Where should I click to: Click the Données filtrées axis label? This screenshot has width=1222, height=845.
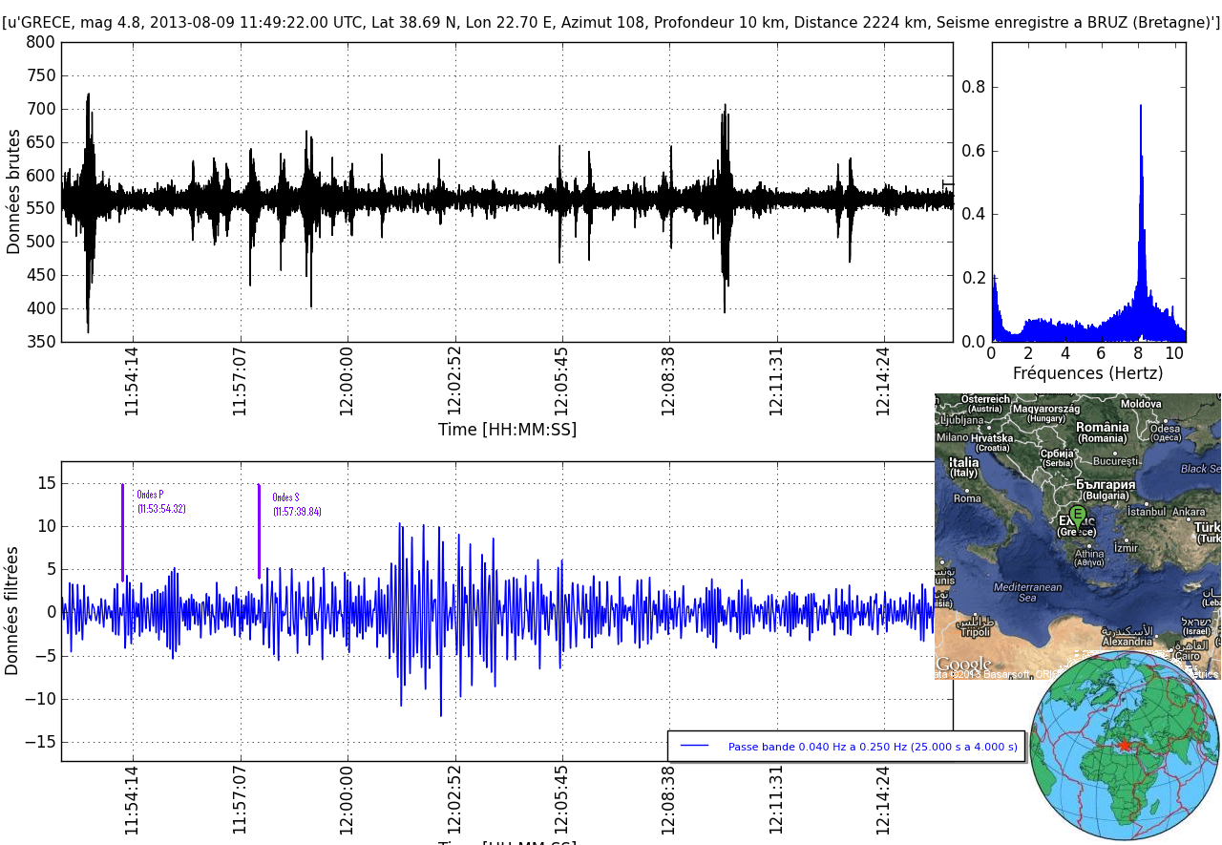click(12, 610)
